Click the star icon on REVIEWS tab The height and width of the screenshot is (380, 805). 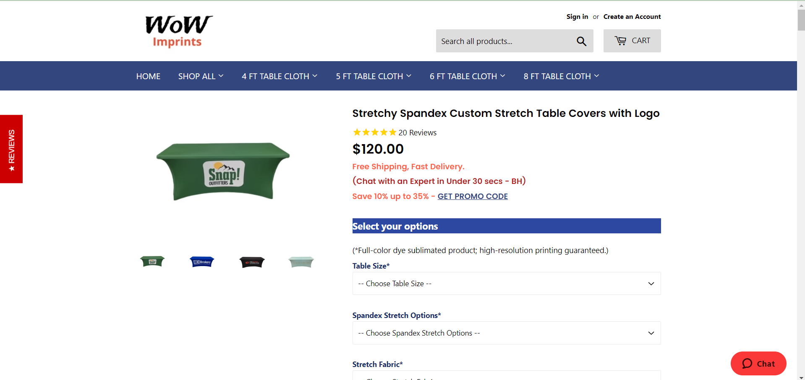tap(11, 168)
